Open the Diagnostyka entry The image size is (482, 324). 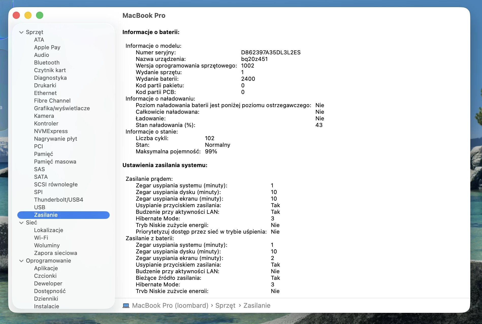50,78
